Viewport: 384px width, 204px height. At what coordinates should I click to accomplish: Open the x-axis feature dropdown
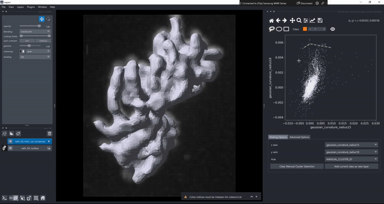(351, 145)
